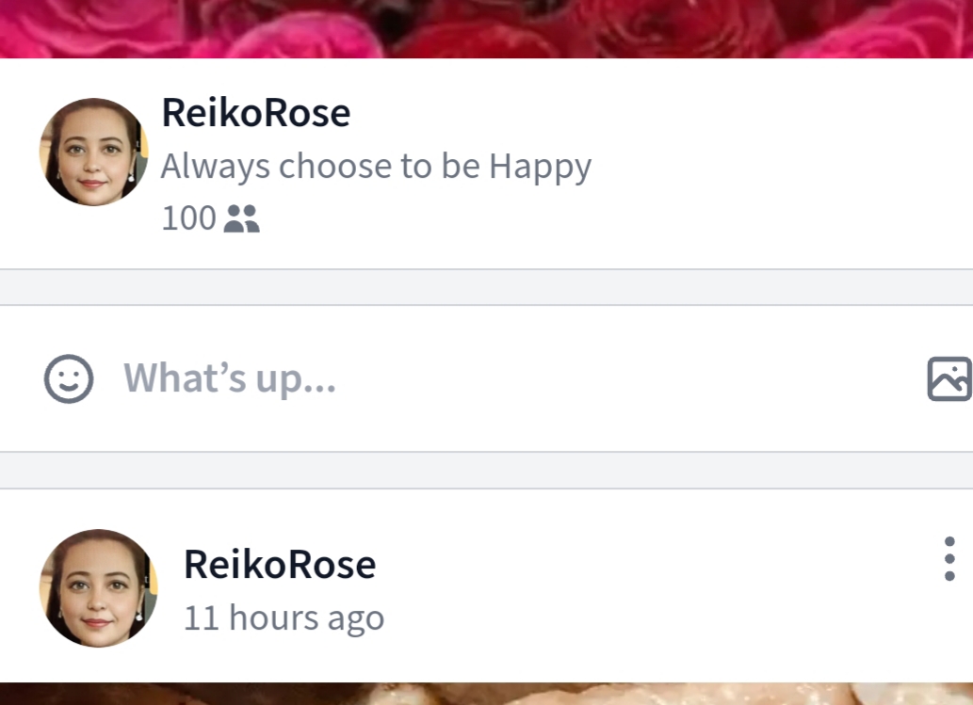Open ReikoRose's profile picture in header

point(93,152)
